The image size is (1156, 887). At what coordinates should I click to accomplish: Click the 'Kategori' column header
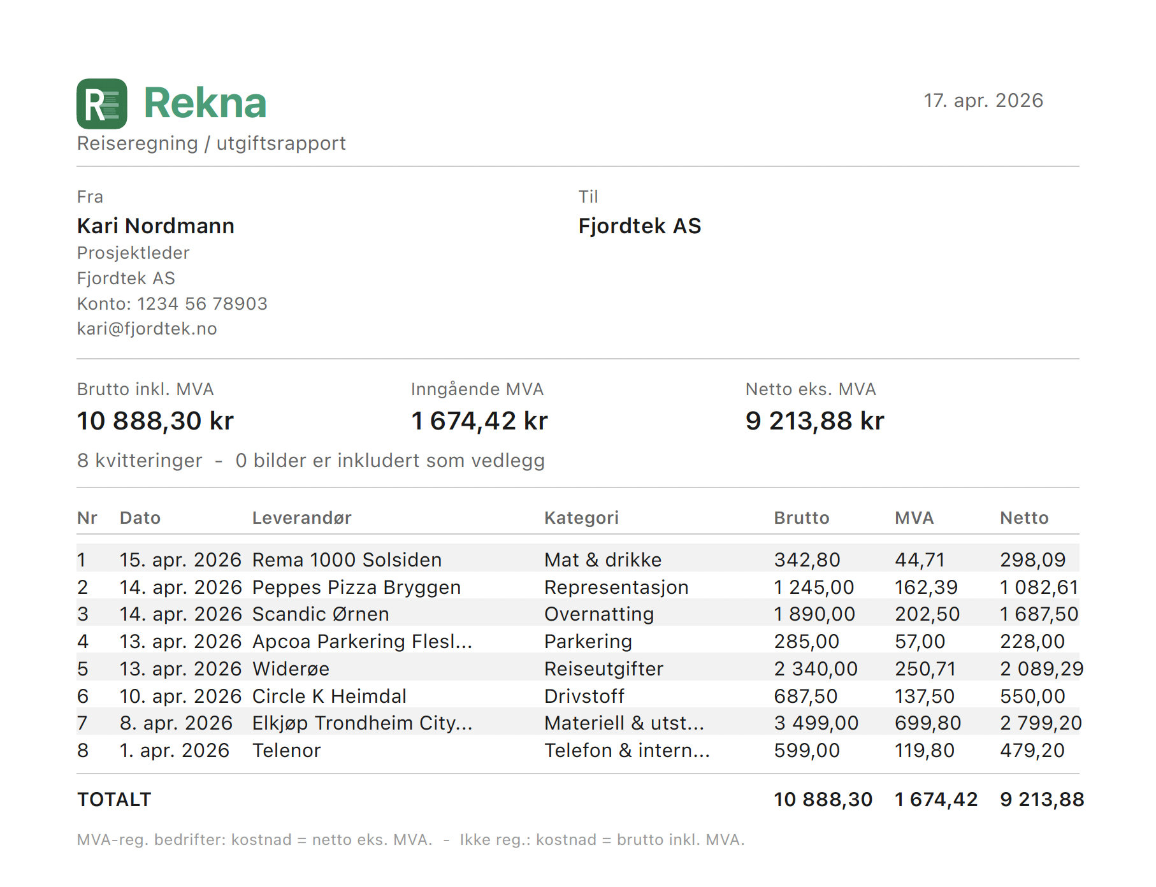click(581, 518)
